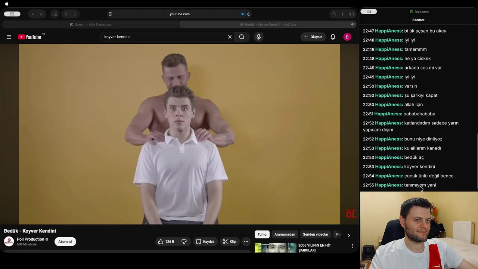This screenshot has height=269, width=478.
Task: Switch to Stream - Kick Dashboard tab
Action: 91,25
